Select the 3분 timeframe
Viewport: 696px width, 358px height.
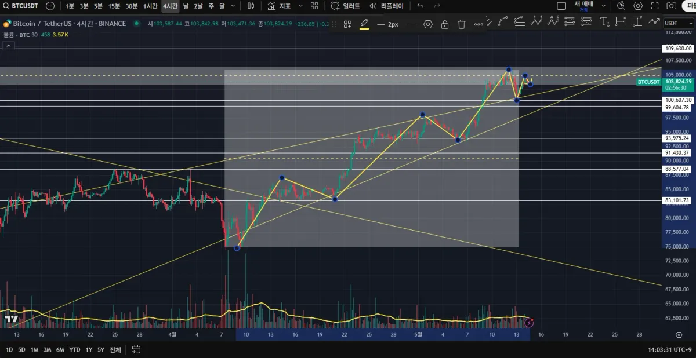coord(84,6)
